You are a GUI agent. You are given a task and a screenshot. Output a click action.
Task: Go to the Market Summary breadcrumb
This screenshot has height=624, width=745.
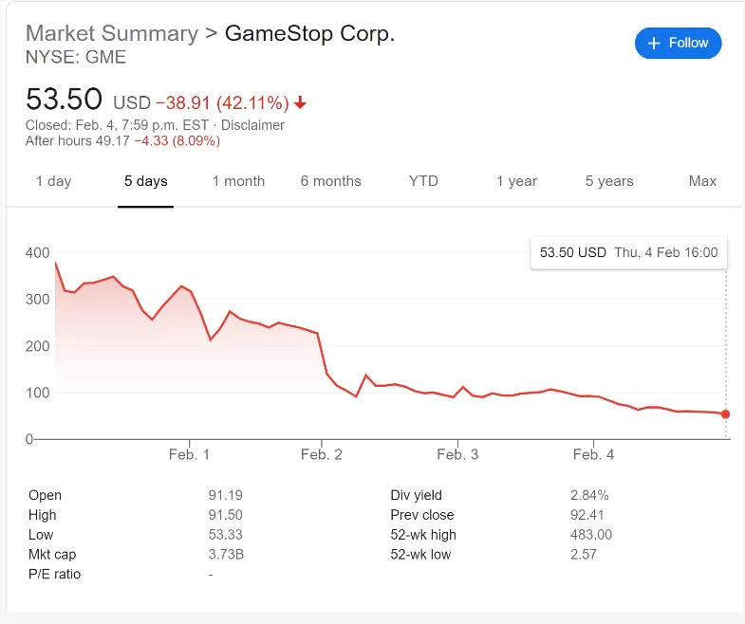coord(112,33)
